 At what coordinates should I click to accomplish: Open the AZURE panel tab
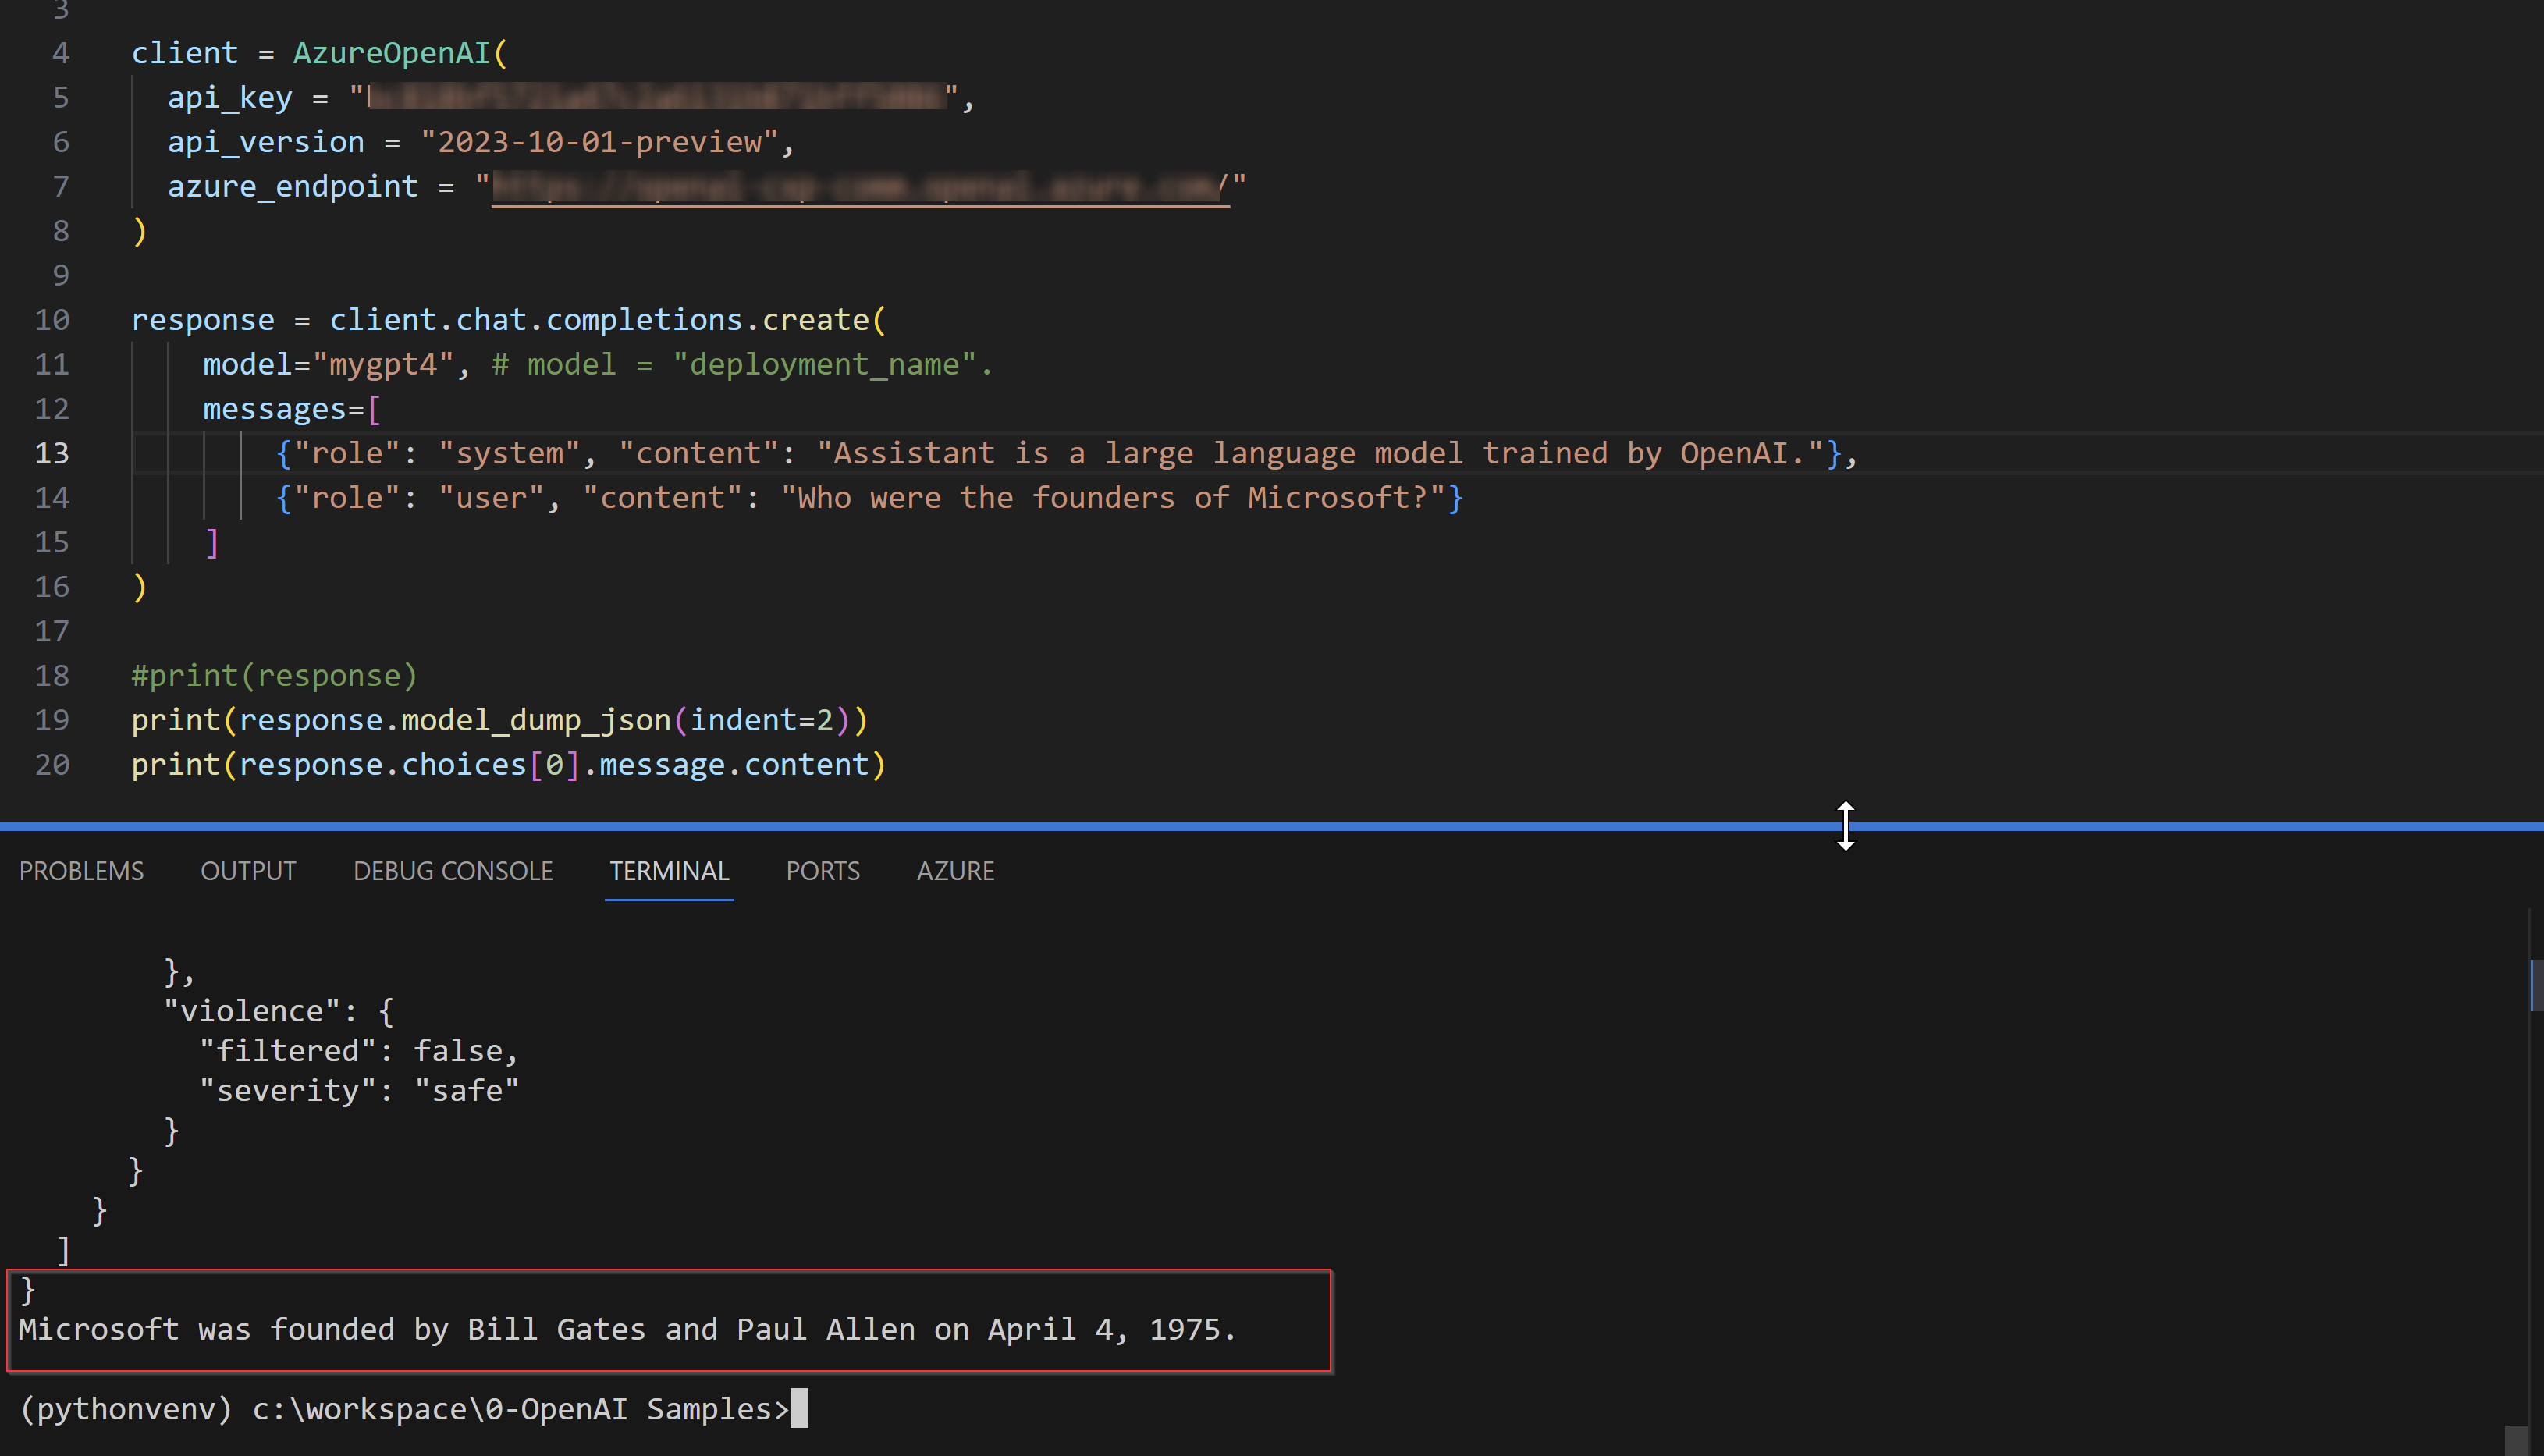(x=955, y=871)
